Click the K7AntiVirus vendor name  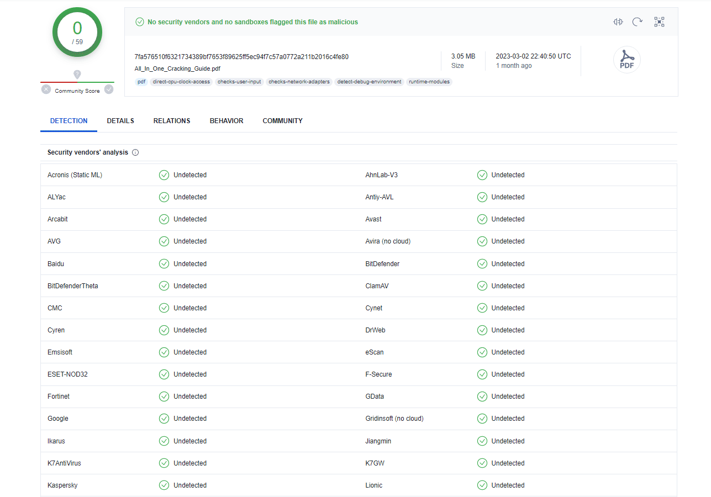[64, 463]
